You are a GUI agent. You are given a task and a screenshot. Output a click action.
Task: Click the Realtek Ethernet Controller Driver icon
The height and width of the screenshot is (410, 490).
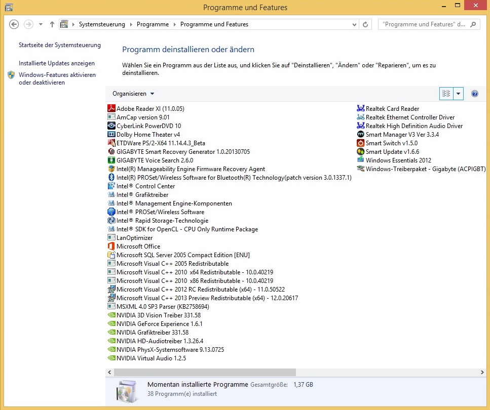click(361, 117)
